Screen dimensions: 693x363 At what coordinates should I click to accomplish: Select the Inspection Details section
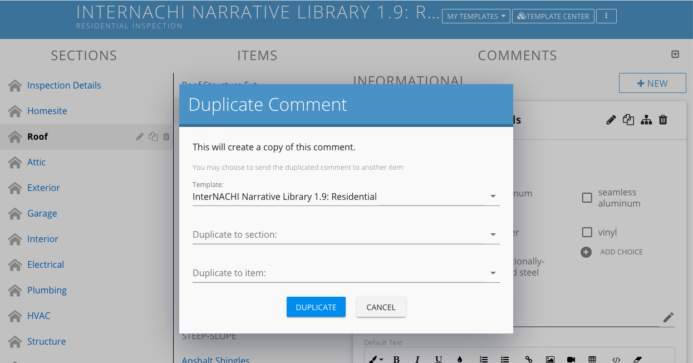click(64, 85)
